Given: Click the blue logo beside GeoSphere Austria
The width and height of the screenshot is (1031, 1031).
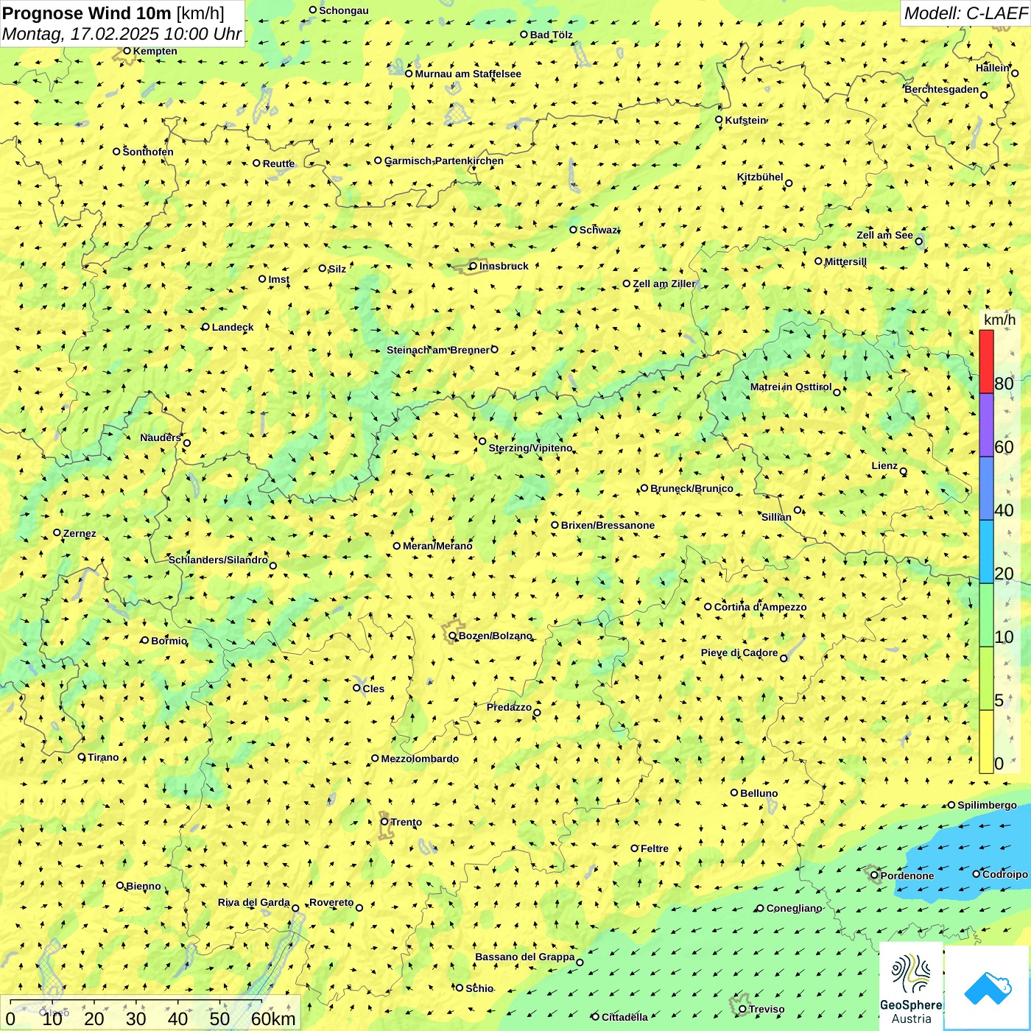Looking at the screenshot, I should pos(988,988).
